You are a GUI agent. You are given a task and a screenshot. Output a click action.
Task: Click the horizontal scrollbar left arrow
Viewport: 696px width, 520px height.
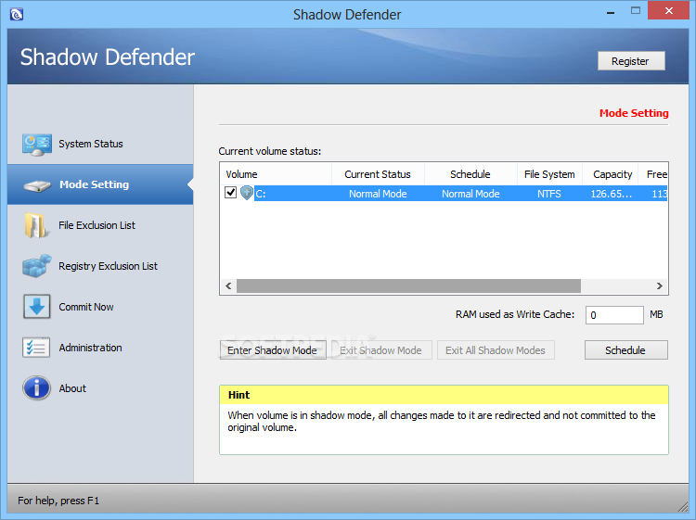click(228, 285)
